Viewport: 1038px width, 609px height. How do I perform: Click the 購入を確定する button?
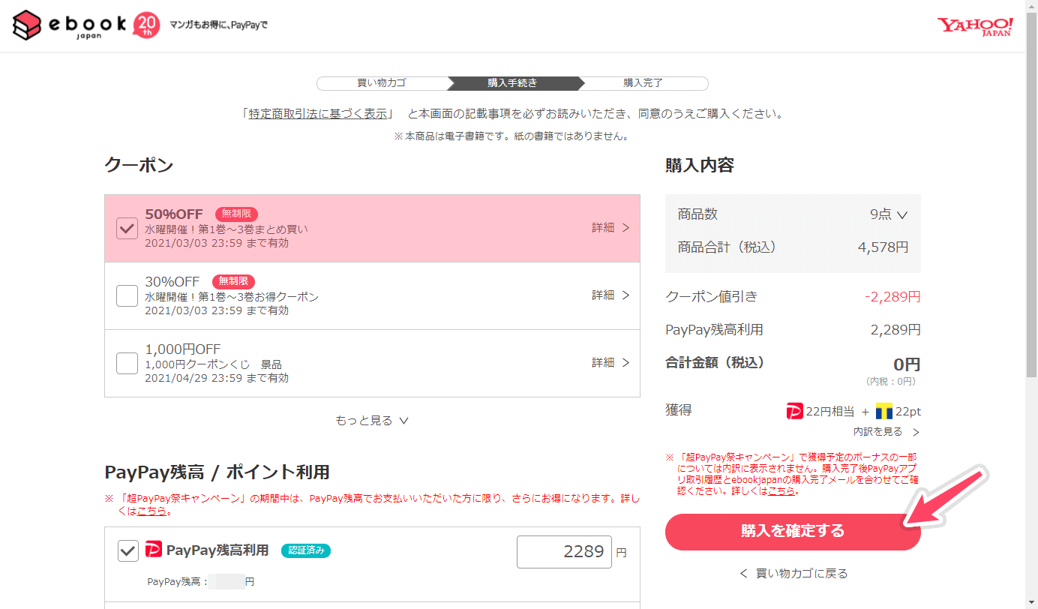click(x=793, y=532)
